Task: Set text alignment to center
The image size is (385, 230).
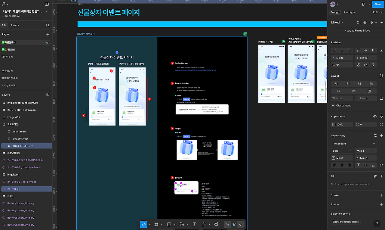Action: point(342,165)
